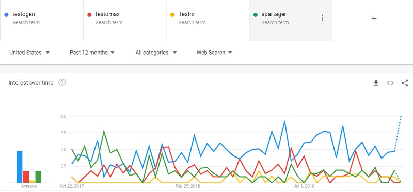Screen dimensions: 413x192
Task: Open the three-dot menu on spartagen
Action: pos(322,18)
